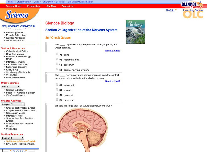Select answer C cerebrum for question 1
Image resolution: width=207 pixels, height=152 pixels.
(57, 64)
